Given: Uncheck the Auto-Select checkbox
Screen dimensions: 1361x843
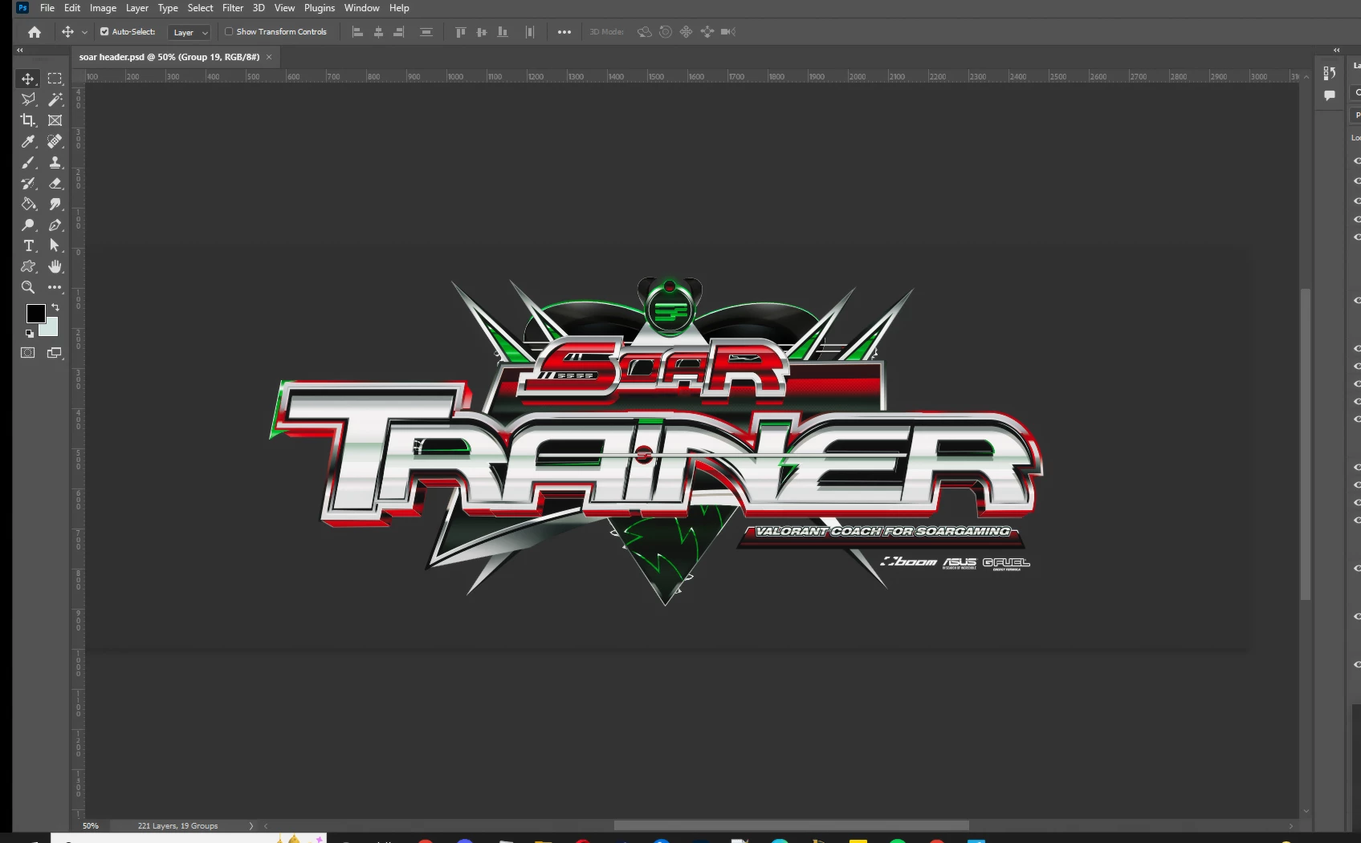Looking at the screenshot, I should pos(104,32).
